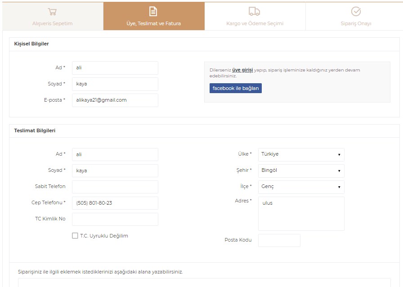This screenshot has width=403, height=287.
Task: Click the delivery truck icon
Action: tap(255, 11)
